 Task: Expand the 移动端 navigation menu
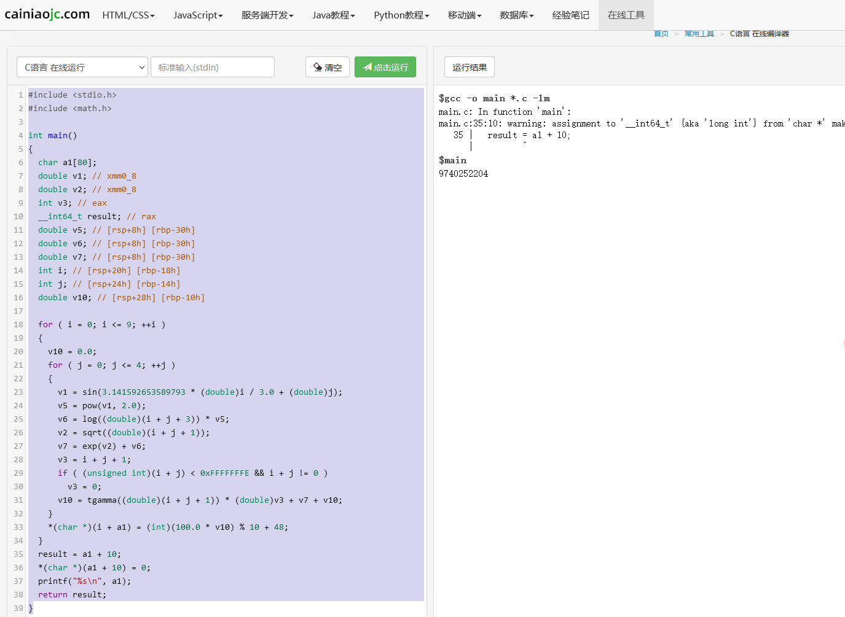click(x=465, y=15)
